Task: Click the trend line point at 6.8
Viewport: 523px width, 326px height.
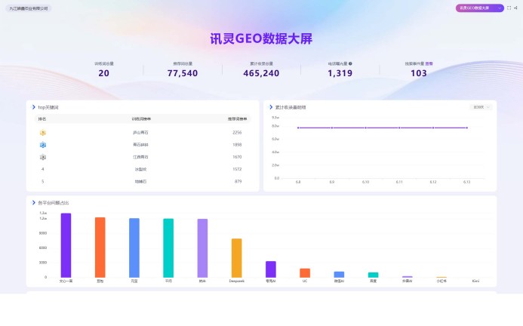Action: [x=298, y=128]
